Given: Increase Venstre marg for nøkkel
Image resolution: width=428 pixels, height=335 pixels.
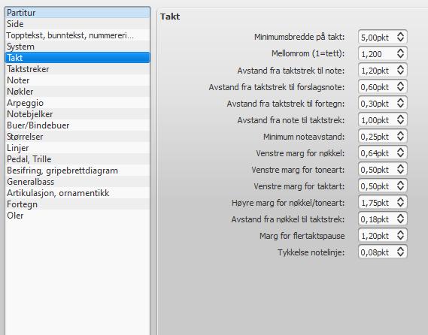Looking at the screenshot, I should click(x=400, y=150).
